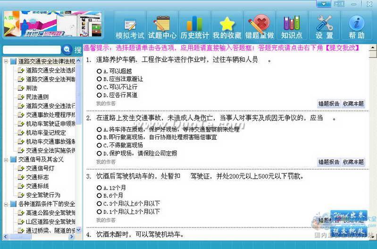Click the Word出卷 export button
Image resolution: width=377 pixels, height=249 pixels.
[349, 216]
